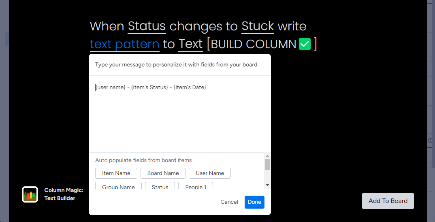Click the blue text pattern link
The image size is (435, 222).
(125, 44)
